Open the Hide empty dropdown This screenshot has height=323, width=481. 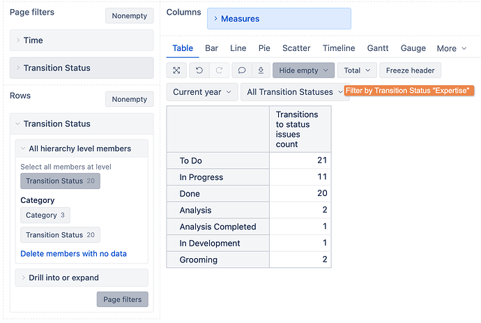click(303, 70)
